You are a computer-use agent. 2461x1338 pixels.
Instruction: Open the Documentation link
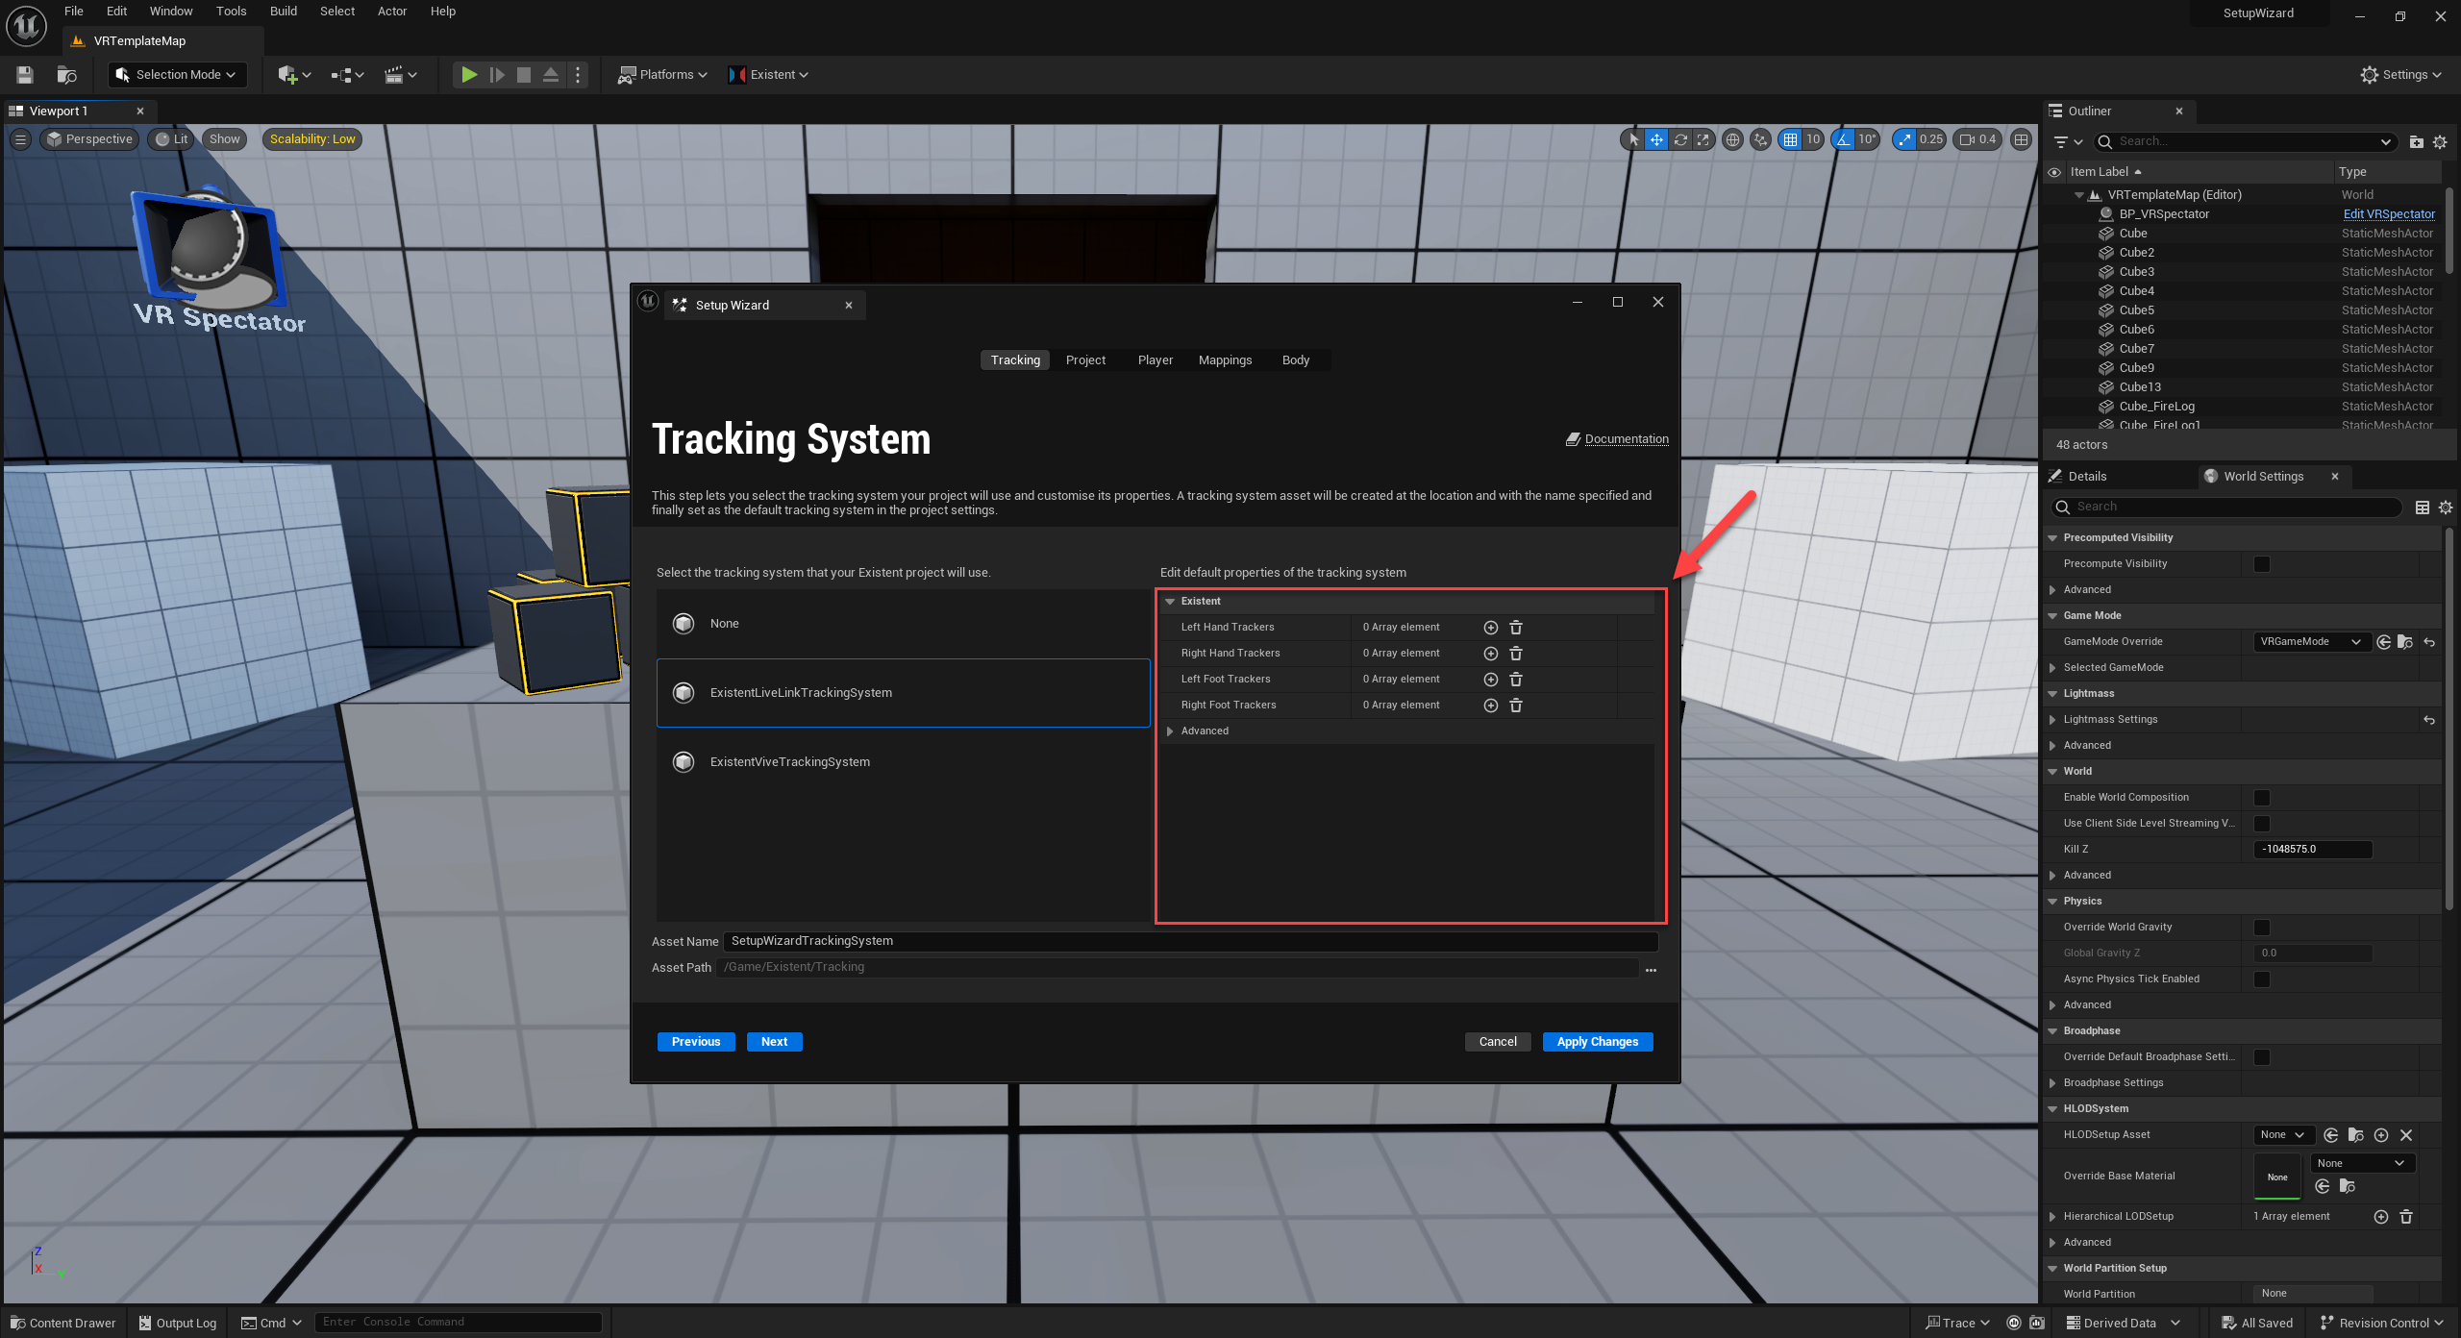(x=1626, y=438)
